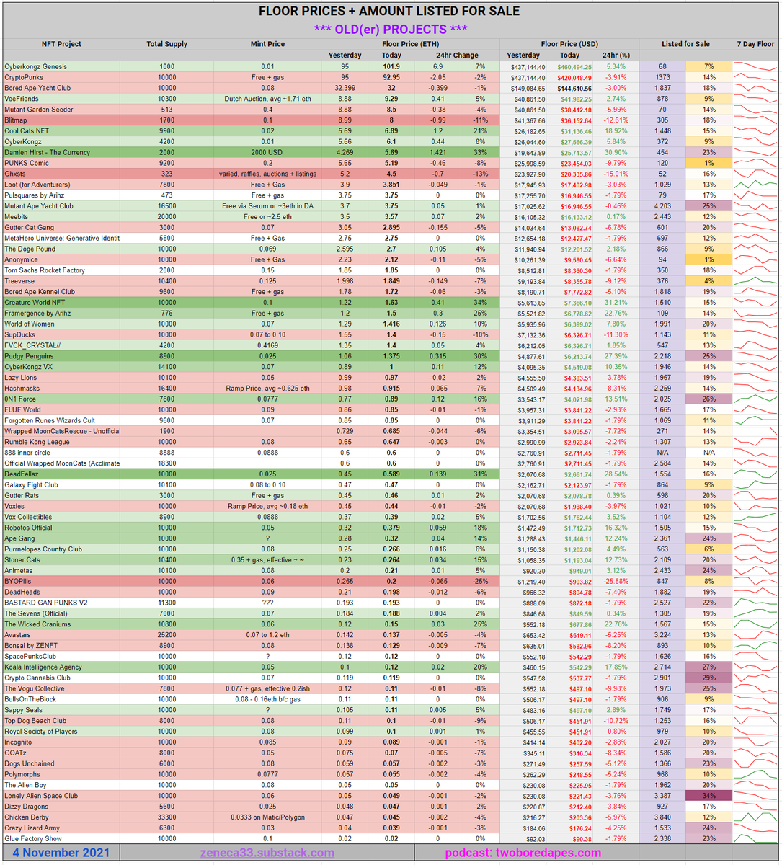The width and height of the screenshot is (782, 865).
Task: Select the 'Hashmasks' project cell
Action: click(x=61, y=389)
